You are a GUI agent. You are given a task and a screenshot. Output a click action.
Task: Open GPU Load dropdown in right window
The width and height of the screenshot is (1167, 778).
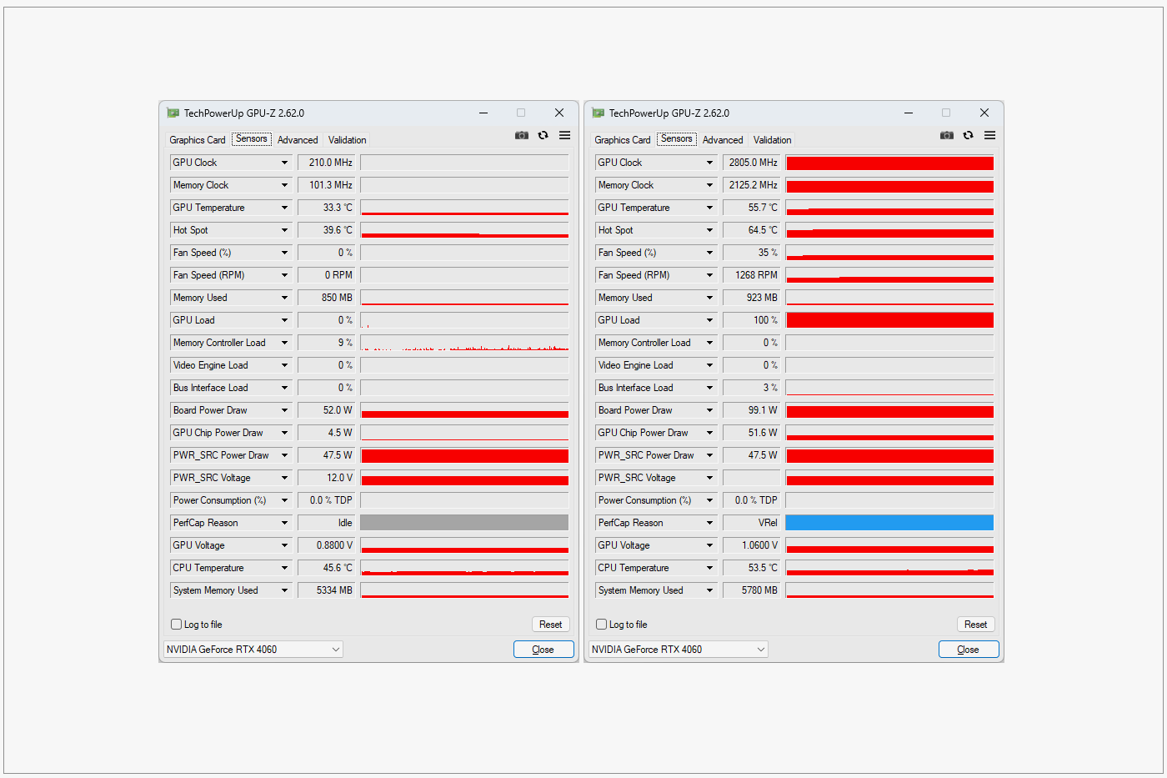pyautogui.click(x=709, y=320)
